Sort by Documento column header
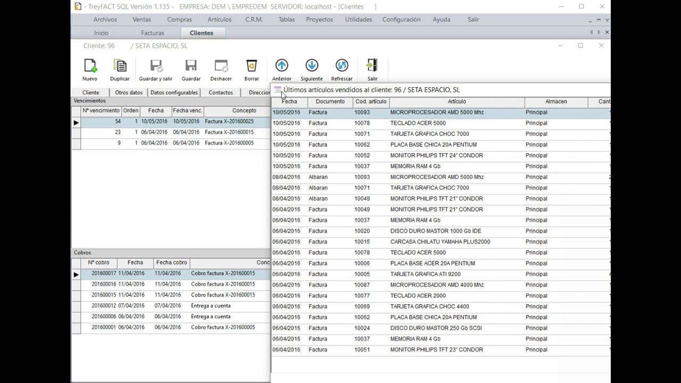Screen dimensions: 681x383 pyautogui.click(x=330, y=102)
